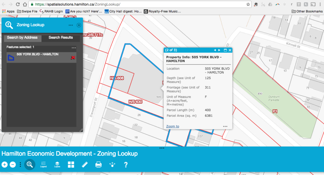The image size is (324, 175).
Task: Open the Features selected options menu
Action: click(x=74, y=48)
